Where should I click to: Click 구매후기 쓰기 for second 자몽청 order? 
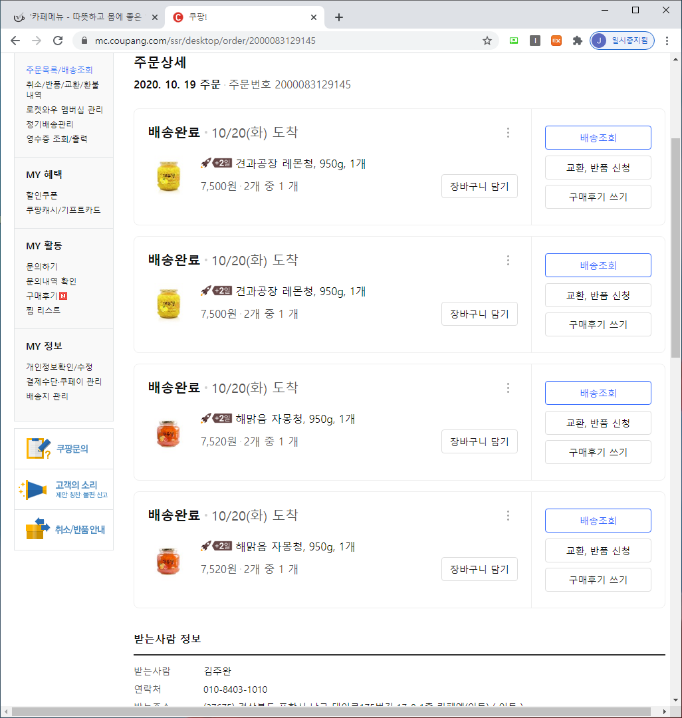[598, 580]
